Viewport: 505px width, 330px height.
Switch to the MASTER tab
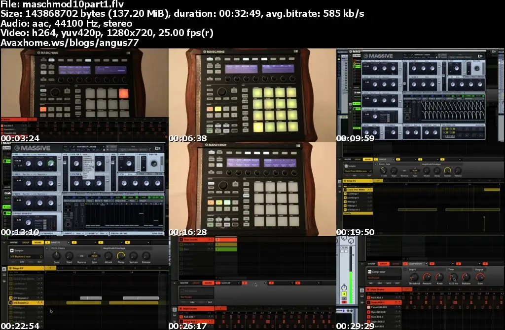pyautogui.click(x=14, y=243)
